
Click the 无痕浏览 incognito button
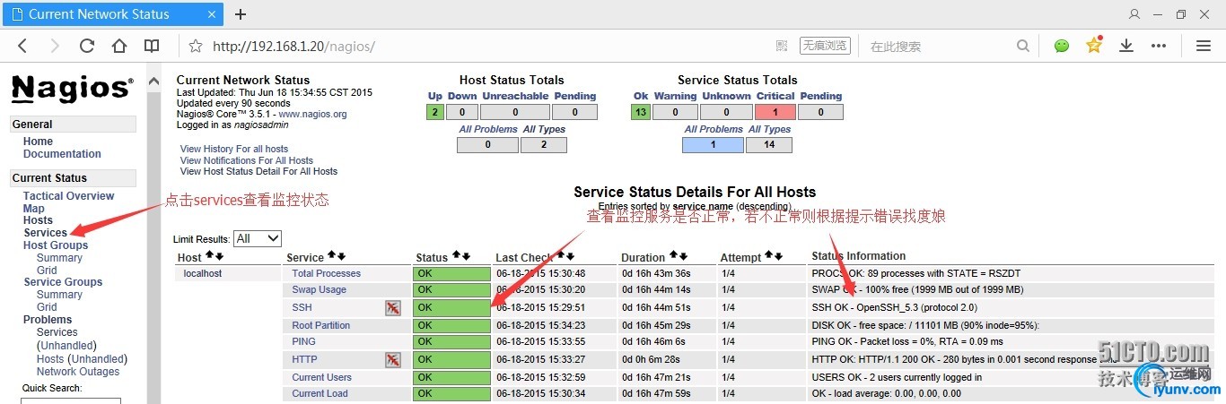(824, 46)
